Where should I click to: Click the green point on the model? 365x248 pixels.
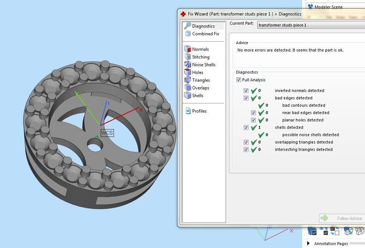tap(97, 137)
